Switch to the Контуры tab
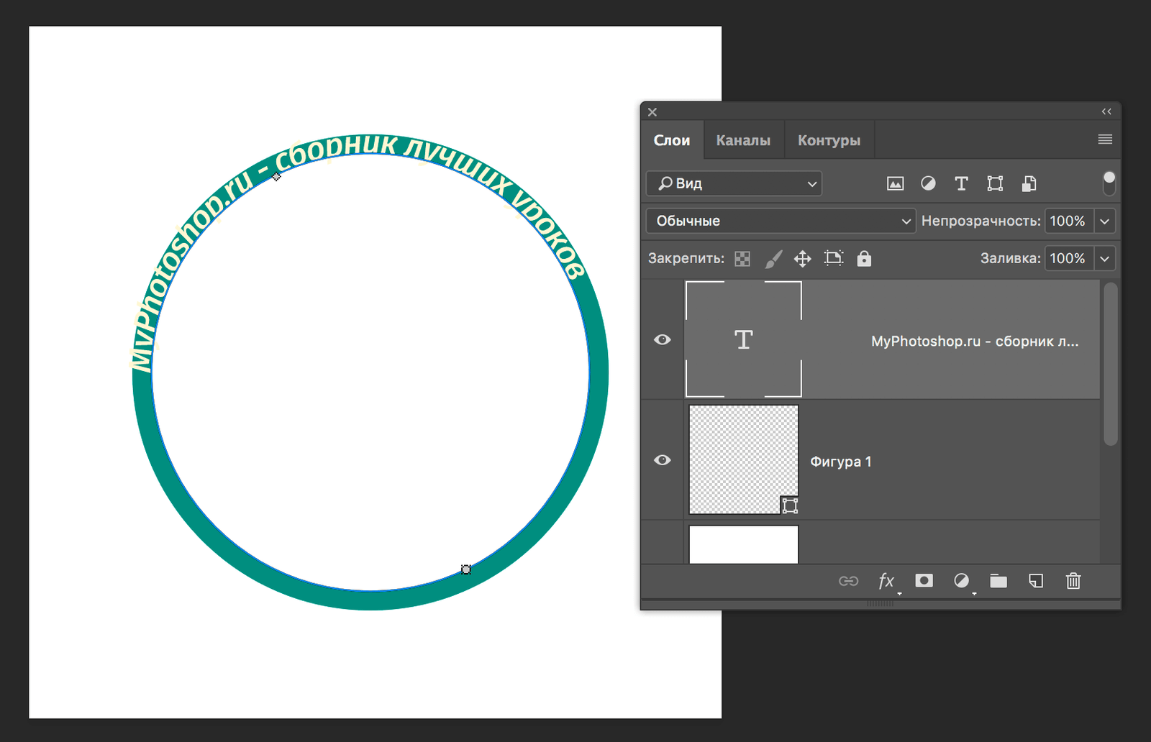The width and height of the screenshot is (1151, 742). click(x=829, y=140)
